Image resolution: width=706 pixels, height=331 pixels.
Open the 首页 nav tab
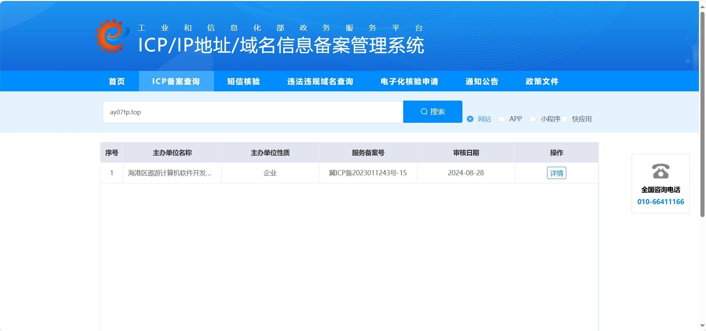coord(117,81)
